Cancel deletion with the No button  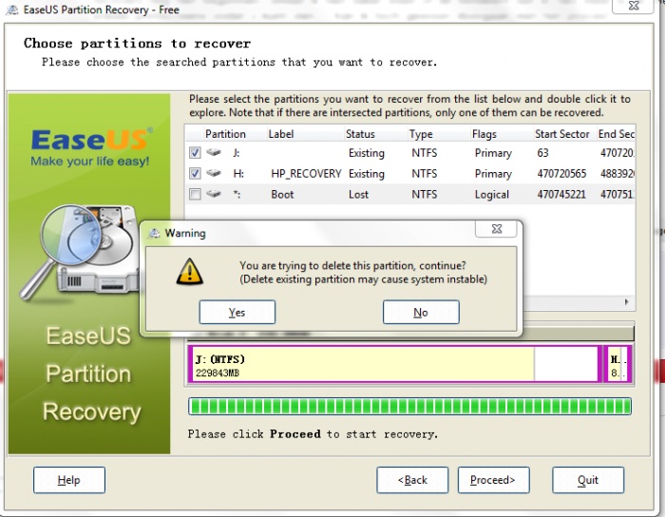pos(421,312)
